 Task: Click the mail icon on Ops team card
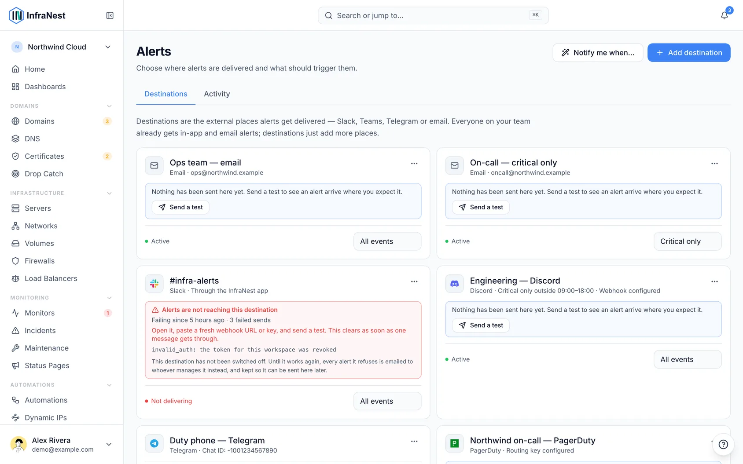(x=154, y=166)
